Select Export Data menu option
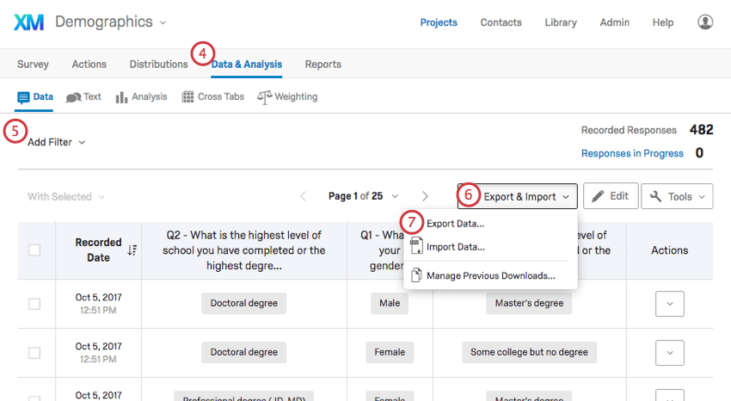This screenshot has width=731, height=401. 454,224
